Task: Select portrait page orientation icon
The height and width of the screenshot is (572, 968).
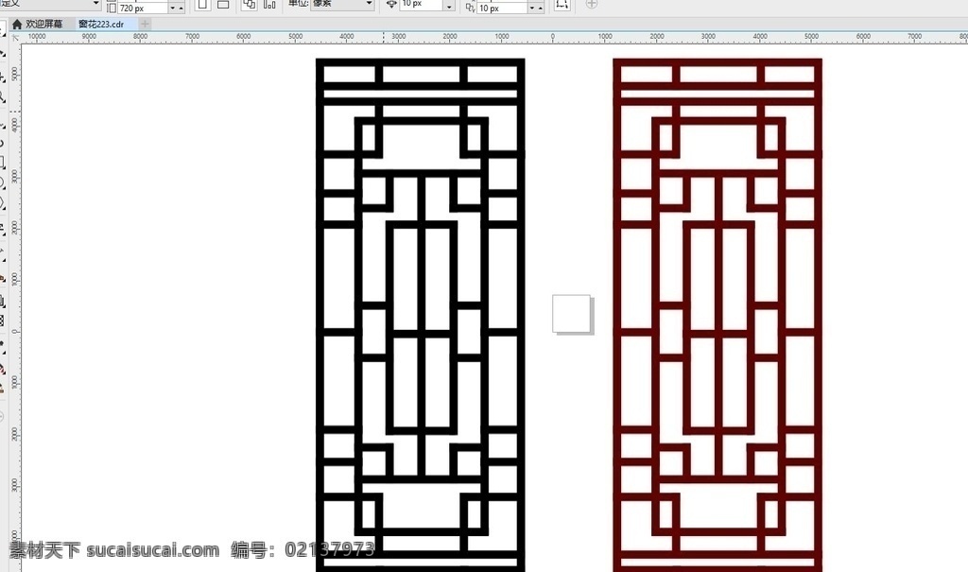Action: (x=202, y=5)
